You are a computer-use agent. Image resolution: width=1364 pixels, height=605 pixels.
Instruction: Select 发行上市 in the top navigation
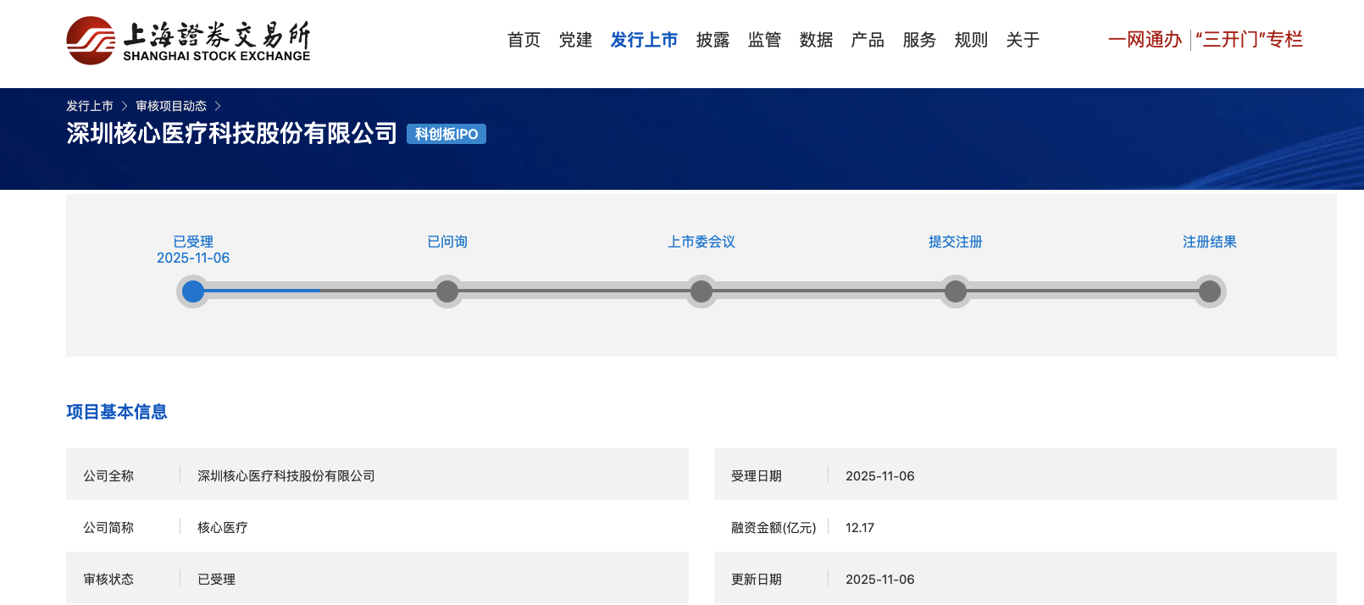pyautogui.click(x=644, y=40)
